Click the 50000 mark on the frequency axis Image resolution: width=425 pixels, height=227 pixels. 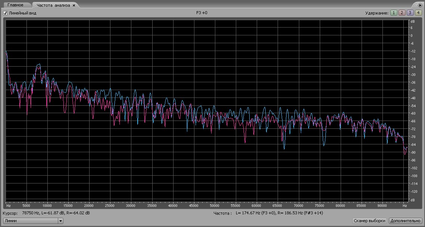(x=215, y=205)
